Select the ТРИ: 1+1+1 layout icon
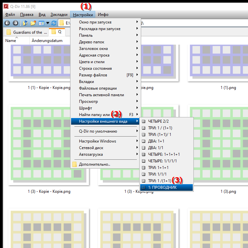Viewport: 248px width, 248px height. coord(144,168)
